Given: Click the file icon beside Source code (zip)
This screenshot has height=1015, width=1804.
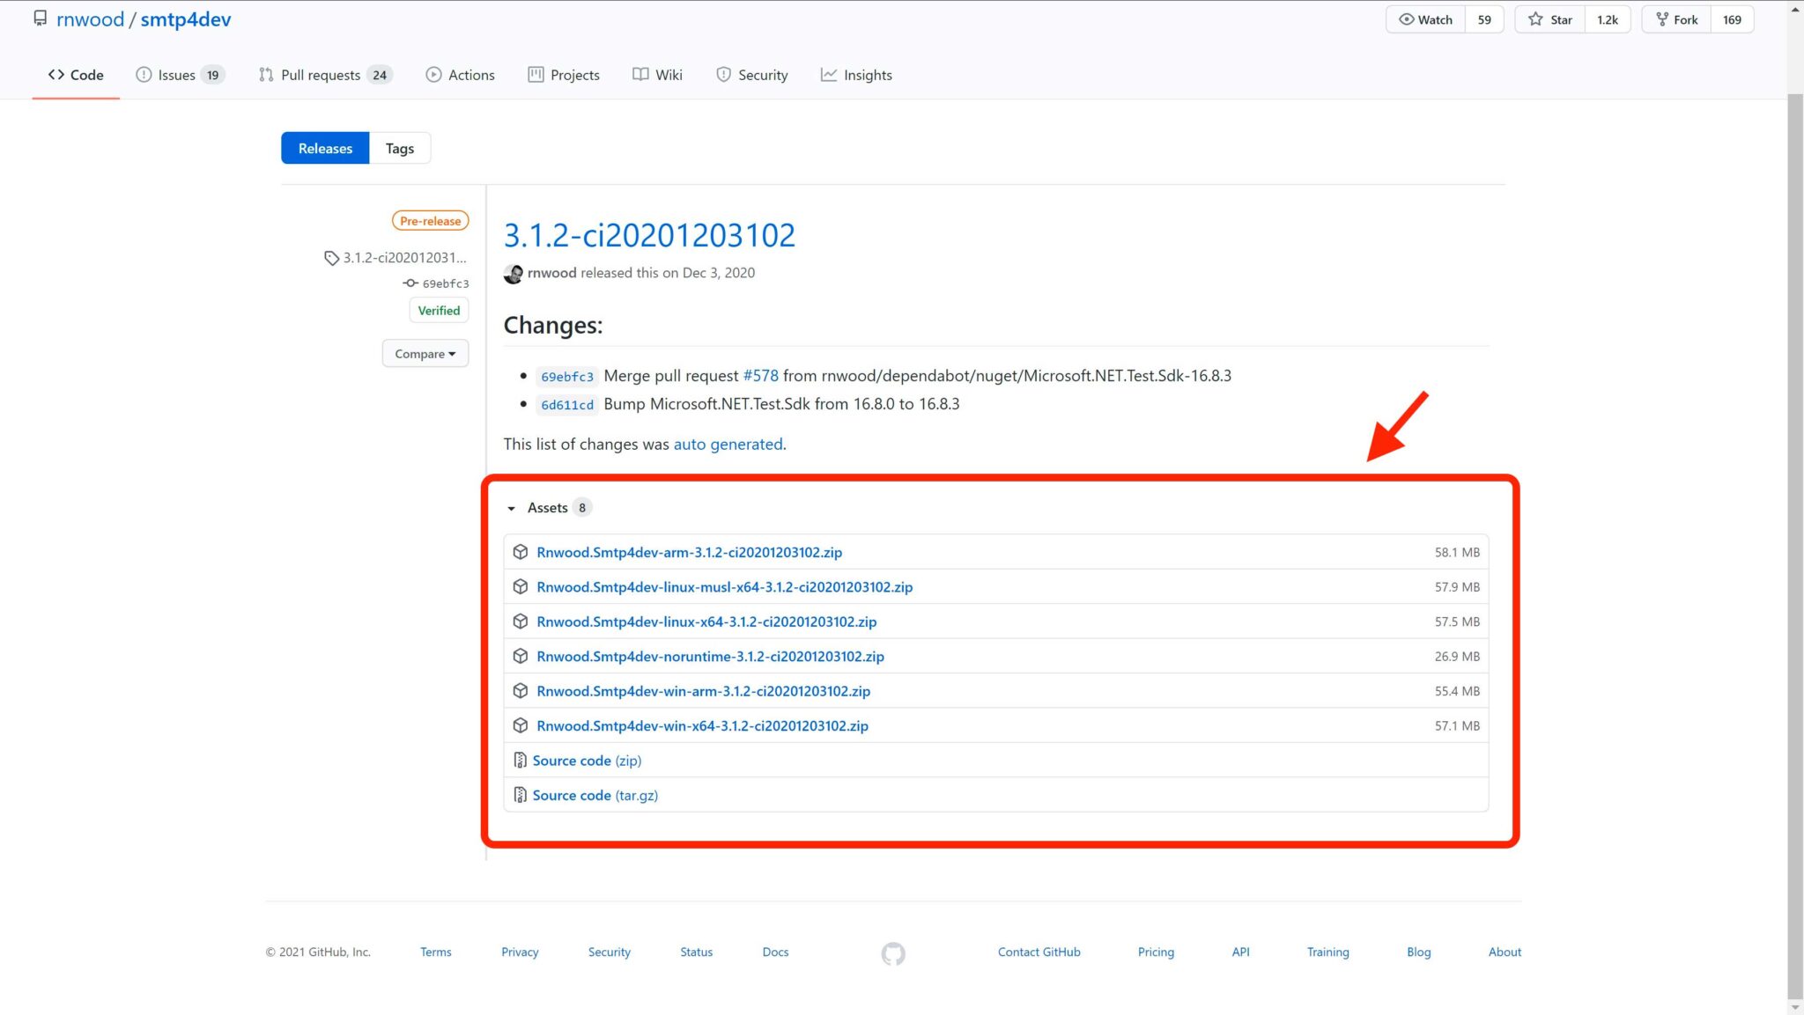Looking at the screenshot, I should (521, 759).
